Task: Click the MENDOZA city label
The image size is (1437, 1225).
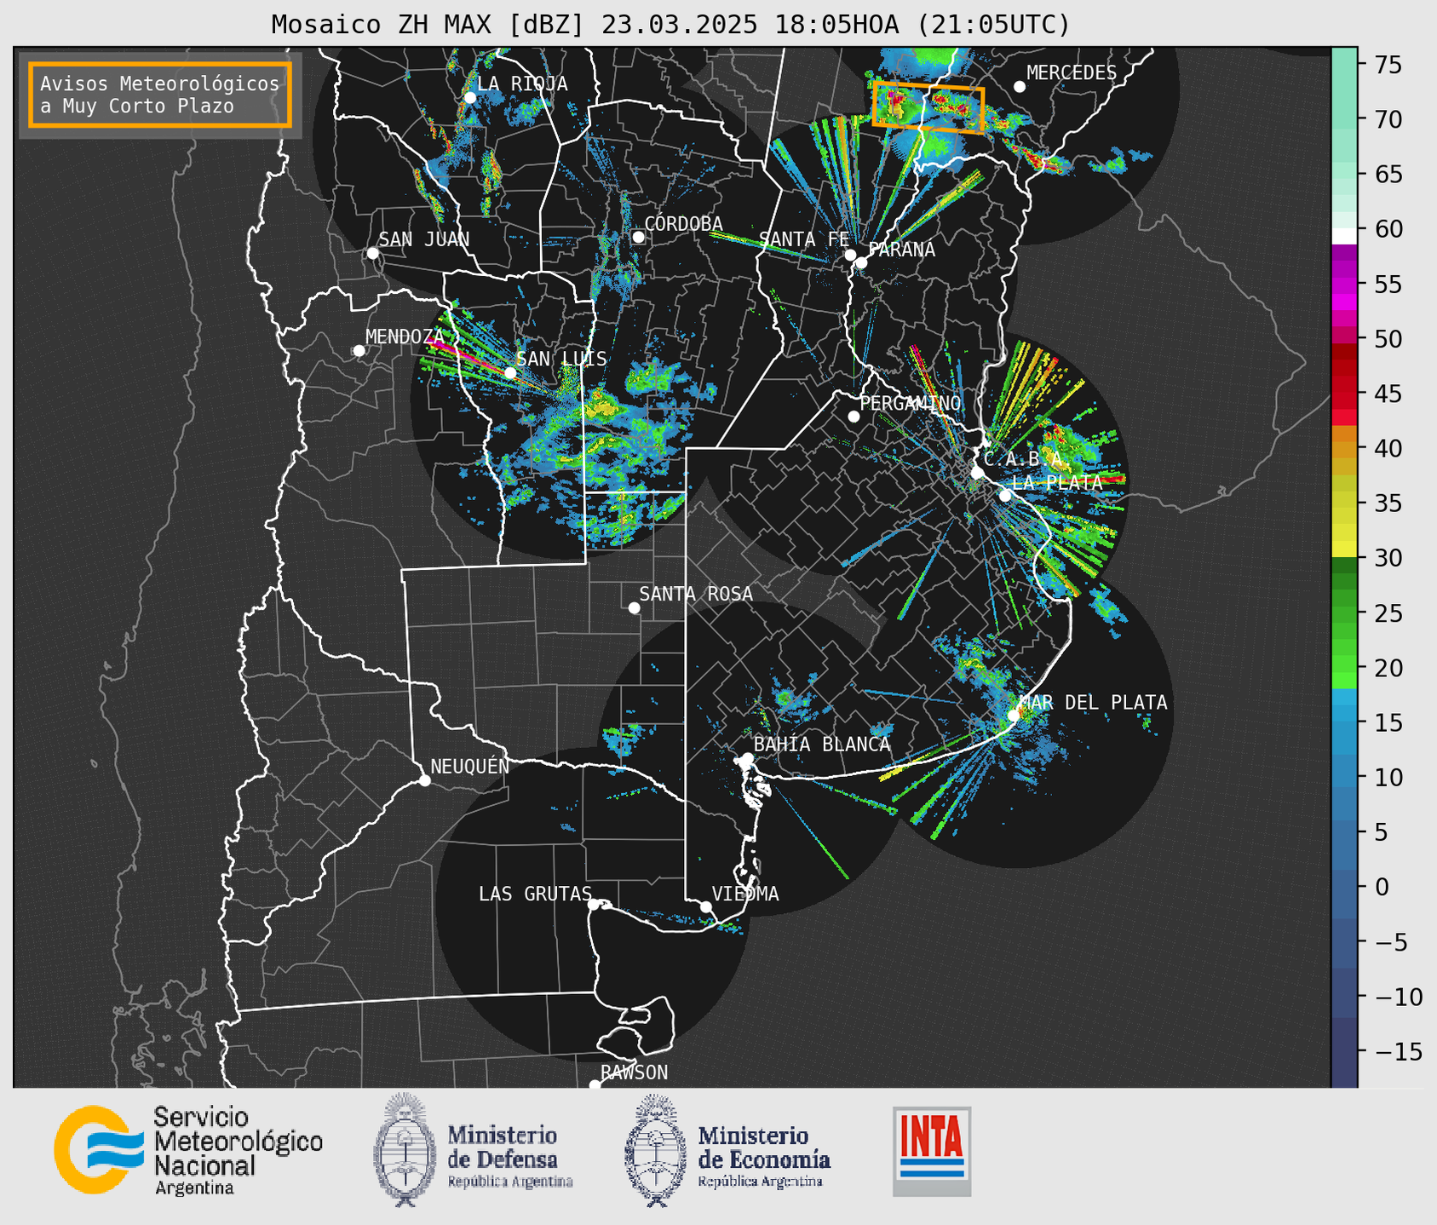Action: pyautogui.click(x=405, y=337)
